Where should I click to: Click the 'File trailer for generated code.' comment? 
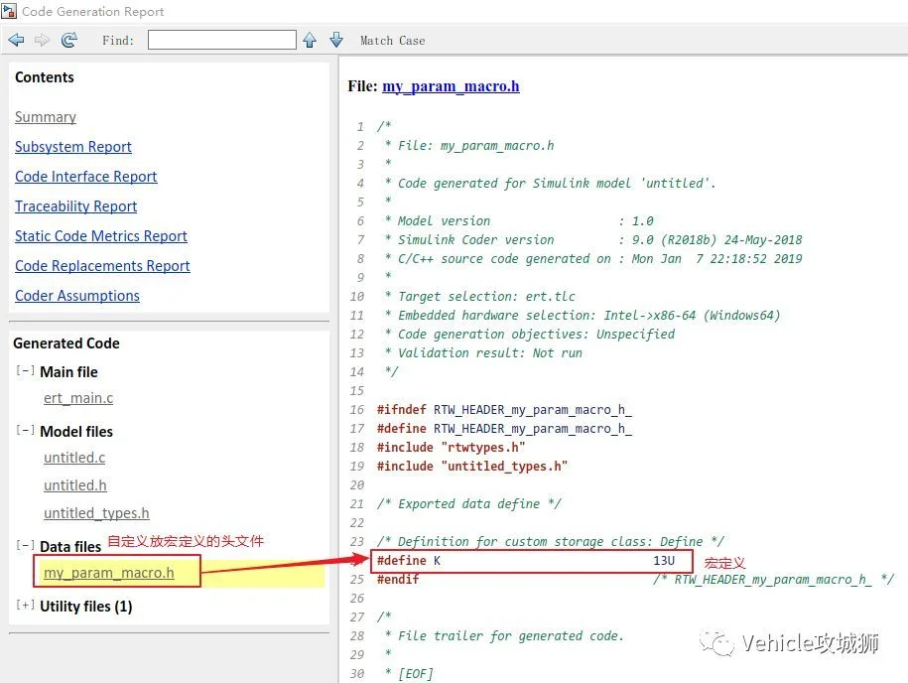[x=504, y=636]
